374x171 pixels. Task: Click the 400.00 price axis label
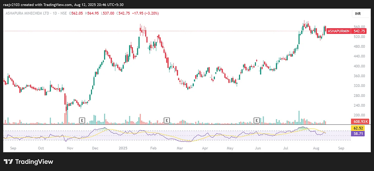359,66
